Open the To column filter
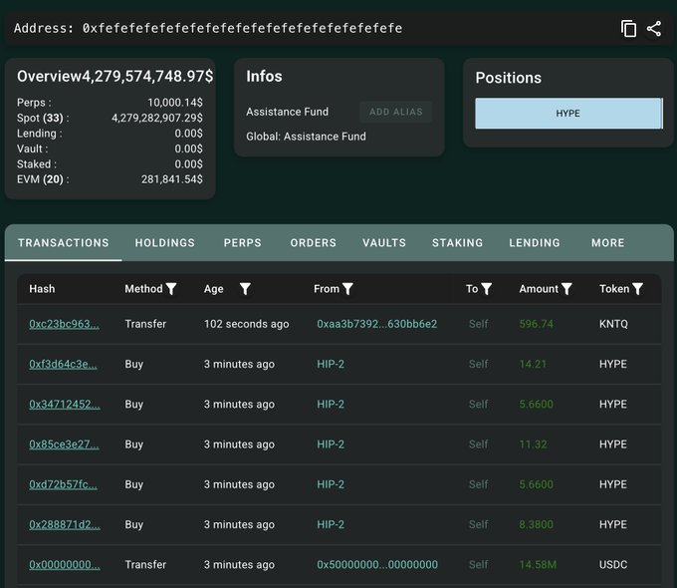The width and height of the screenshot is (677, 588). coord(487,289)
